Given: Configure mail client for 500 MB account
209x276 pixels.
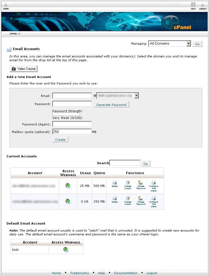Looking at the screenshot, I should coord(153,186).
